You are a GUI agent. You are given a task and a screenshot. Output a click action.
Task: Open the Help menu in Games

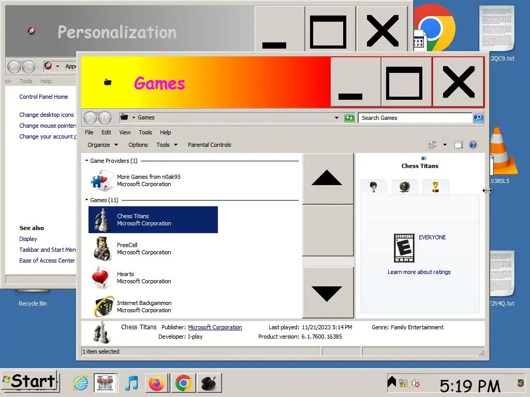(x=165, y=132)
